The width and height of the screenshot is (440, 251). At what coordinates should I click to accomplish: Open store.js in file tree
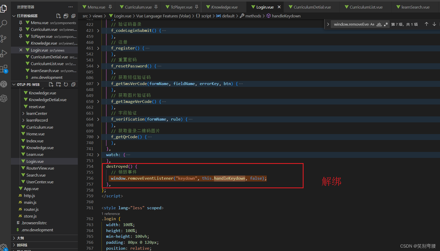click(30, 216)
